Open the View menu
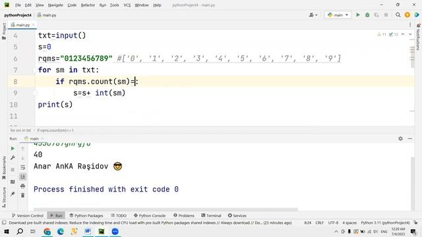Image resolution: width=422 pixels, height=237 pixels. pyautogui.click(x=40, y=5)
